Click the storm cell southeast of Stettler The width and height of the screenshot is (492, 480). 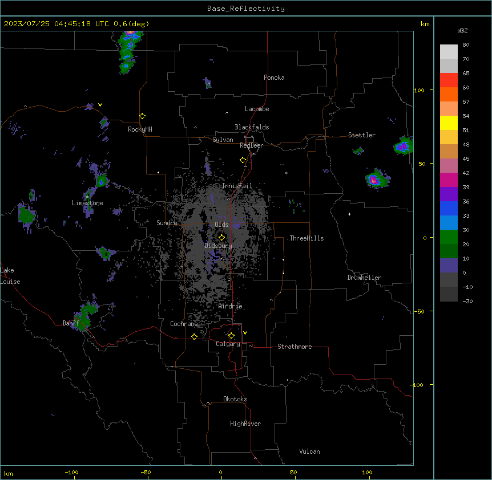pyautogui.click(x=377, y=179)
